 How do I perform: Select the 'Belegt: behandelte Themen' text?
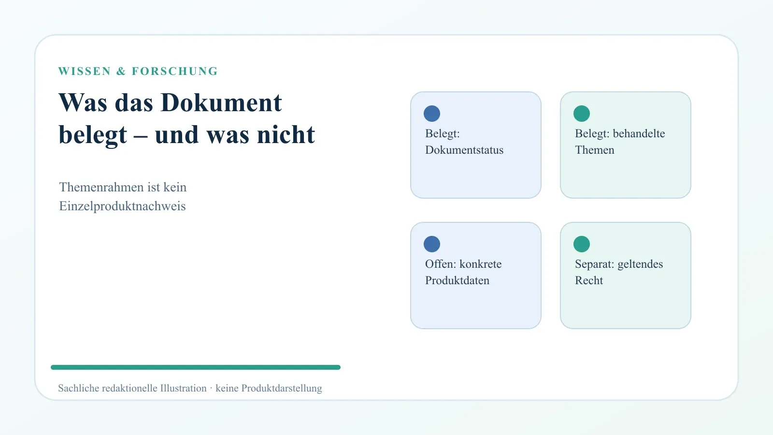click(x=620, y=142)
